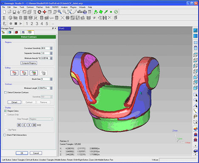This screenshot has width=199, height=163.
Task: Click the Compute Regions button
Action: [x=29, y=63]
